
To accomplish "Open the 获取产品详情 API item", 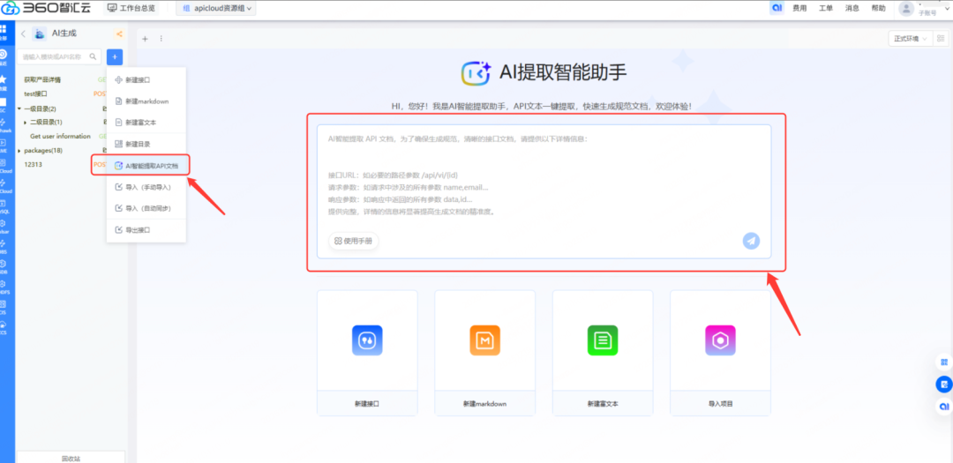I will coord(42,79).
